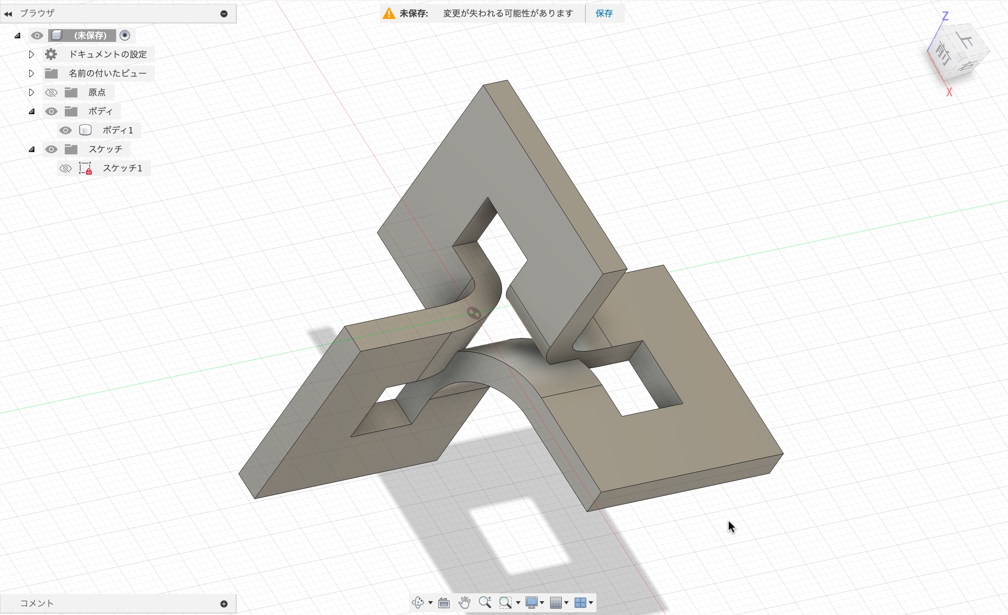
Task: Collapse the スケッチ folder
Action: 32,149
